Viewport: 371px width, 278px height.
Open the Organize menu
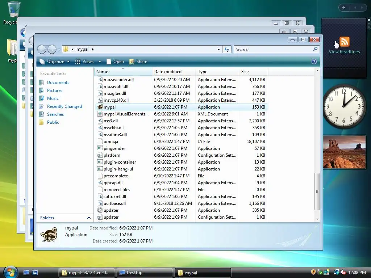tap(55, 62)
